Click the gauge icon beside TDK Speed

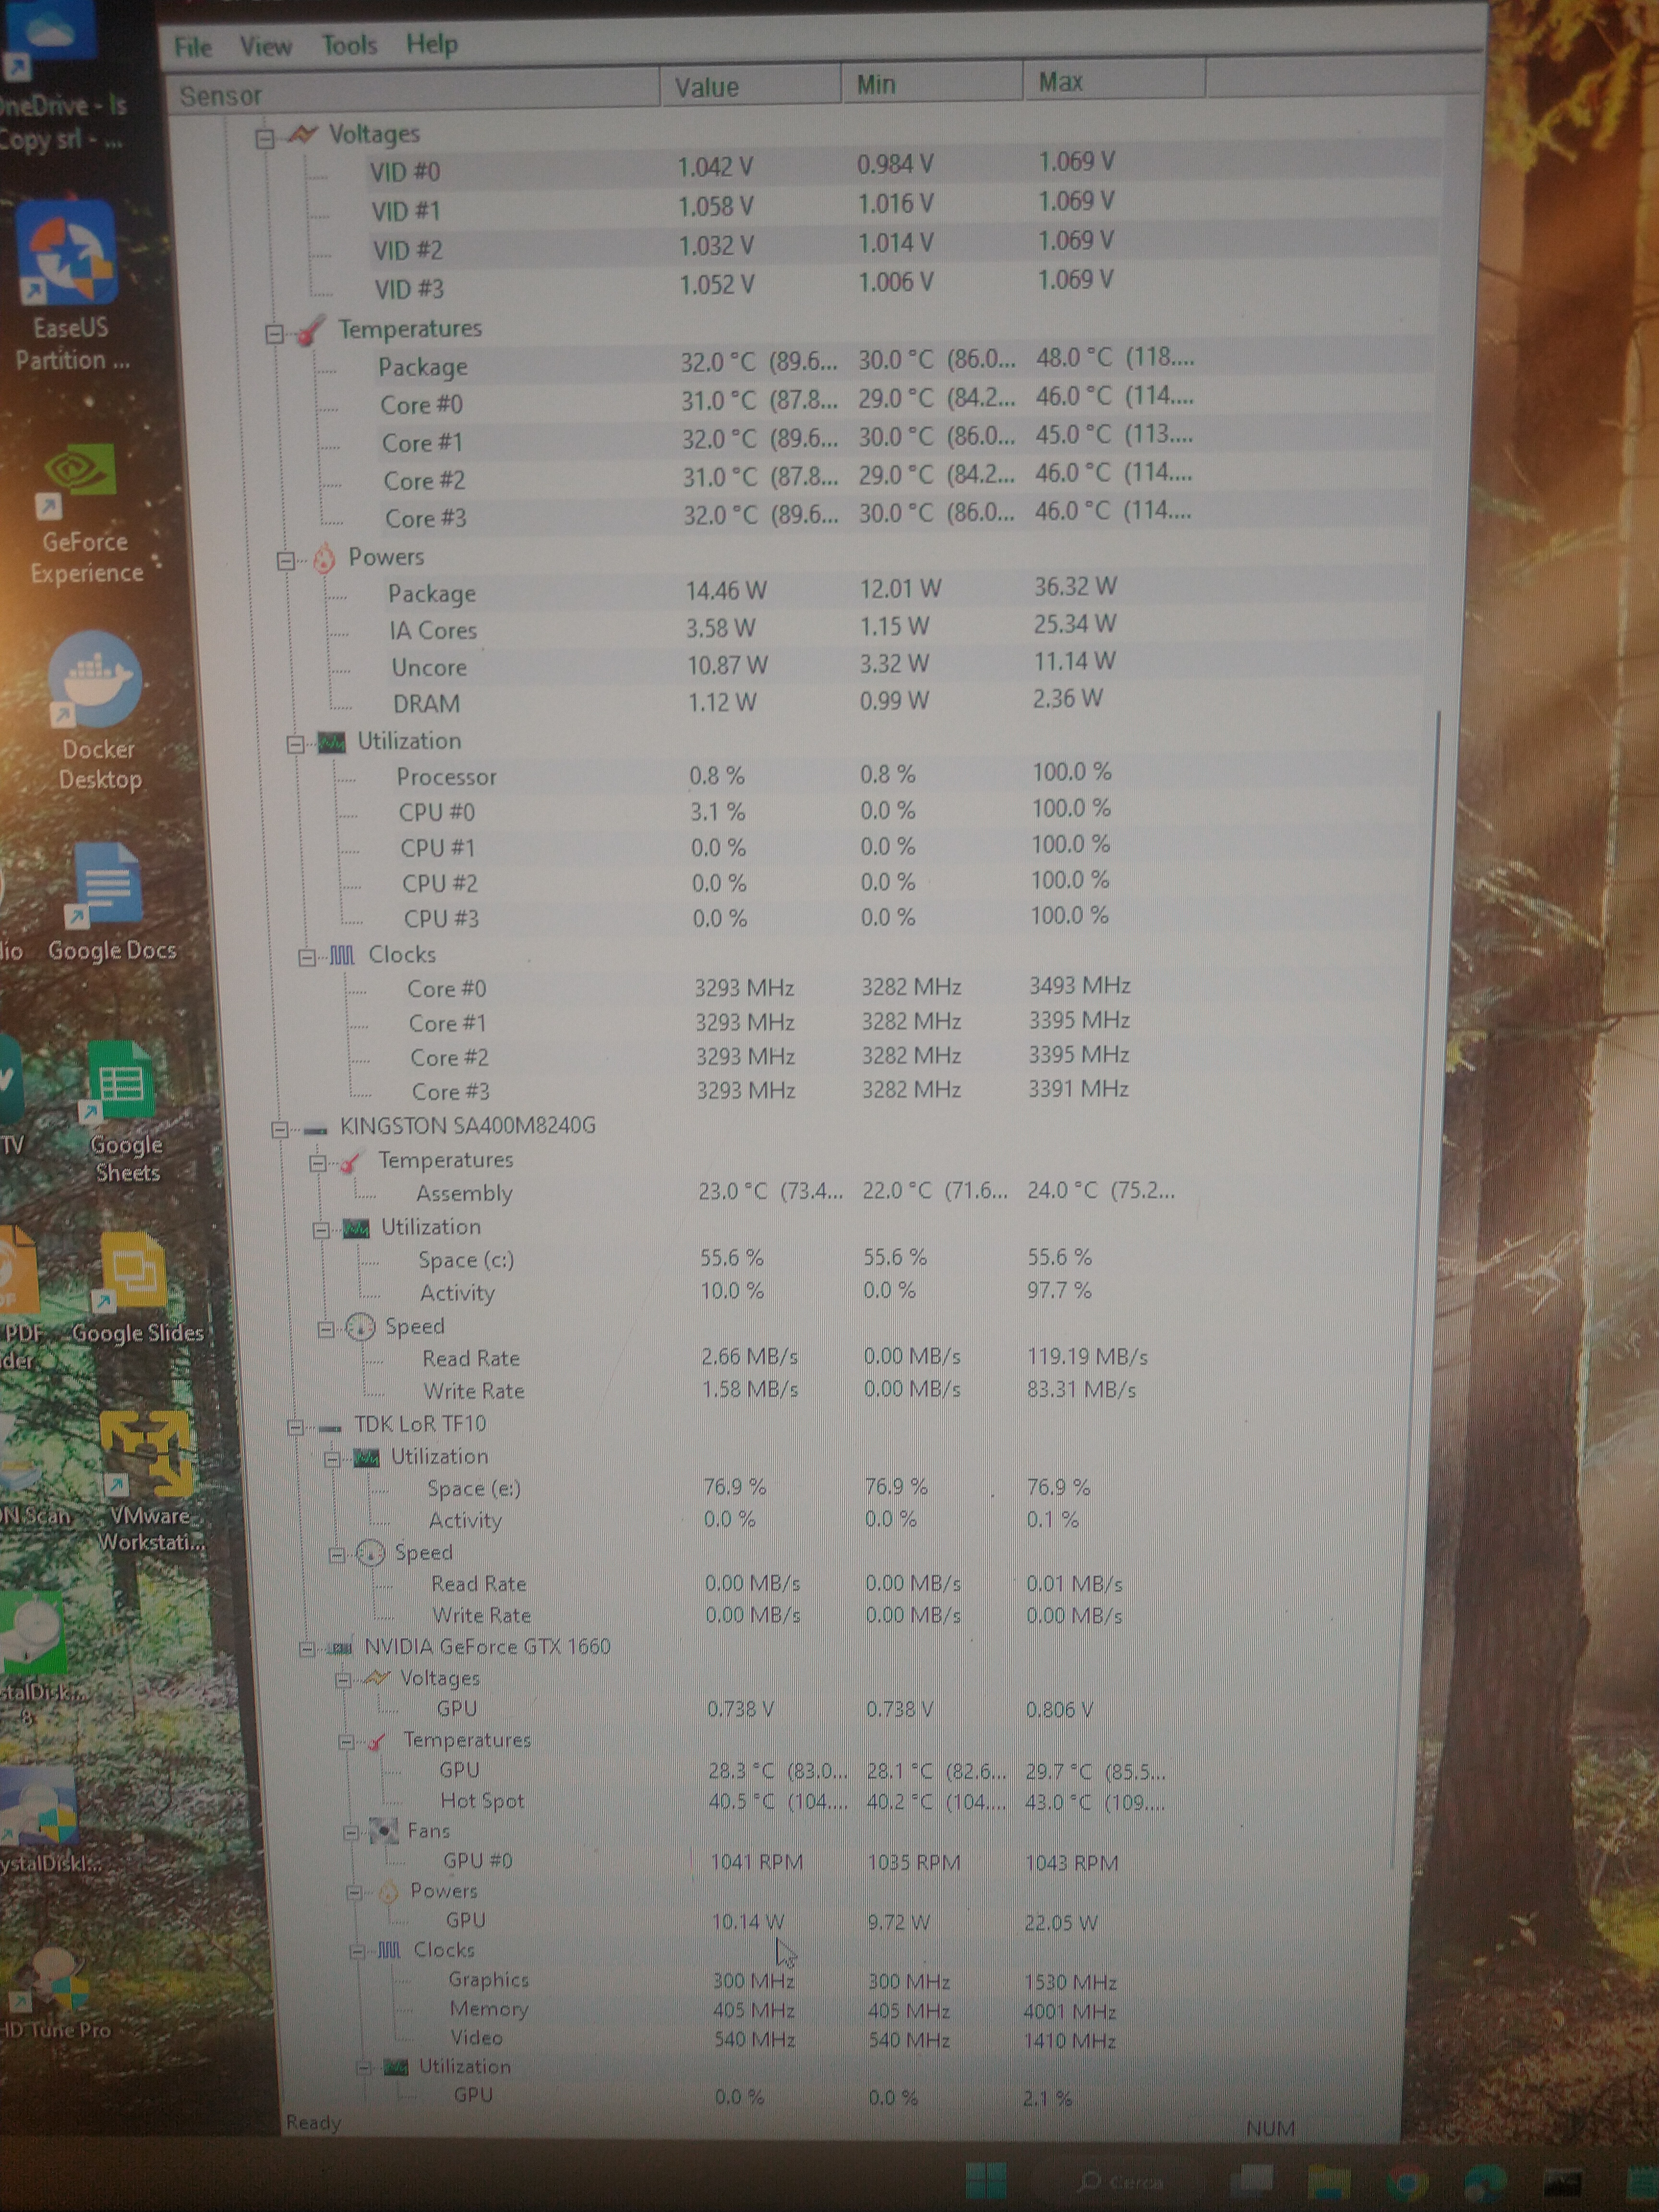coord(370,1553)
